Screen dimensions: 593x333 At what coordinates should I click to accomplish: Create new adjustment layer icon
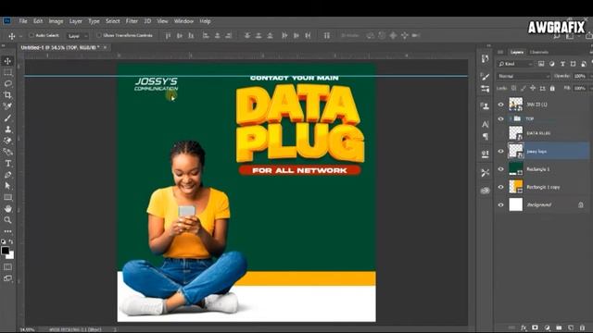547,327
